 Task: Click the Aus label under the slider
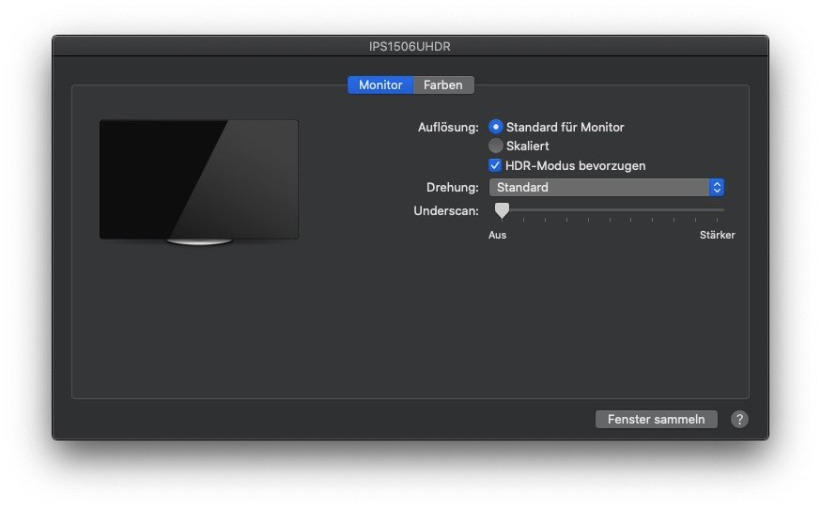(x=498, y=235)
